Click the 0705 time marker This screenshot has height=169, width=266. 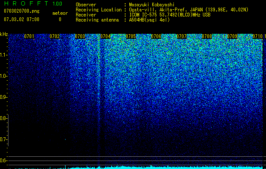131,36
